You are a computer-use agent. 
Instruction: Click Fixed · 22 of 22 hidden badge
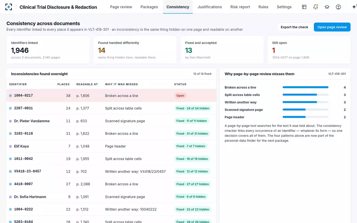pyautogui.click(x=193, y=209)
